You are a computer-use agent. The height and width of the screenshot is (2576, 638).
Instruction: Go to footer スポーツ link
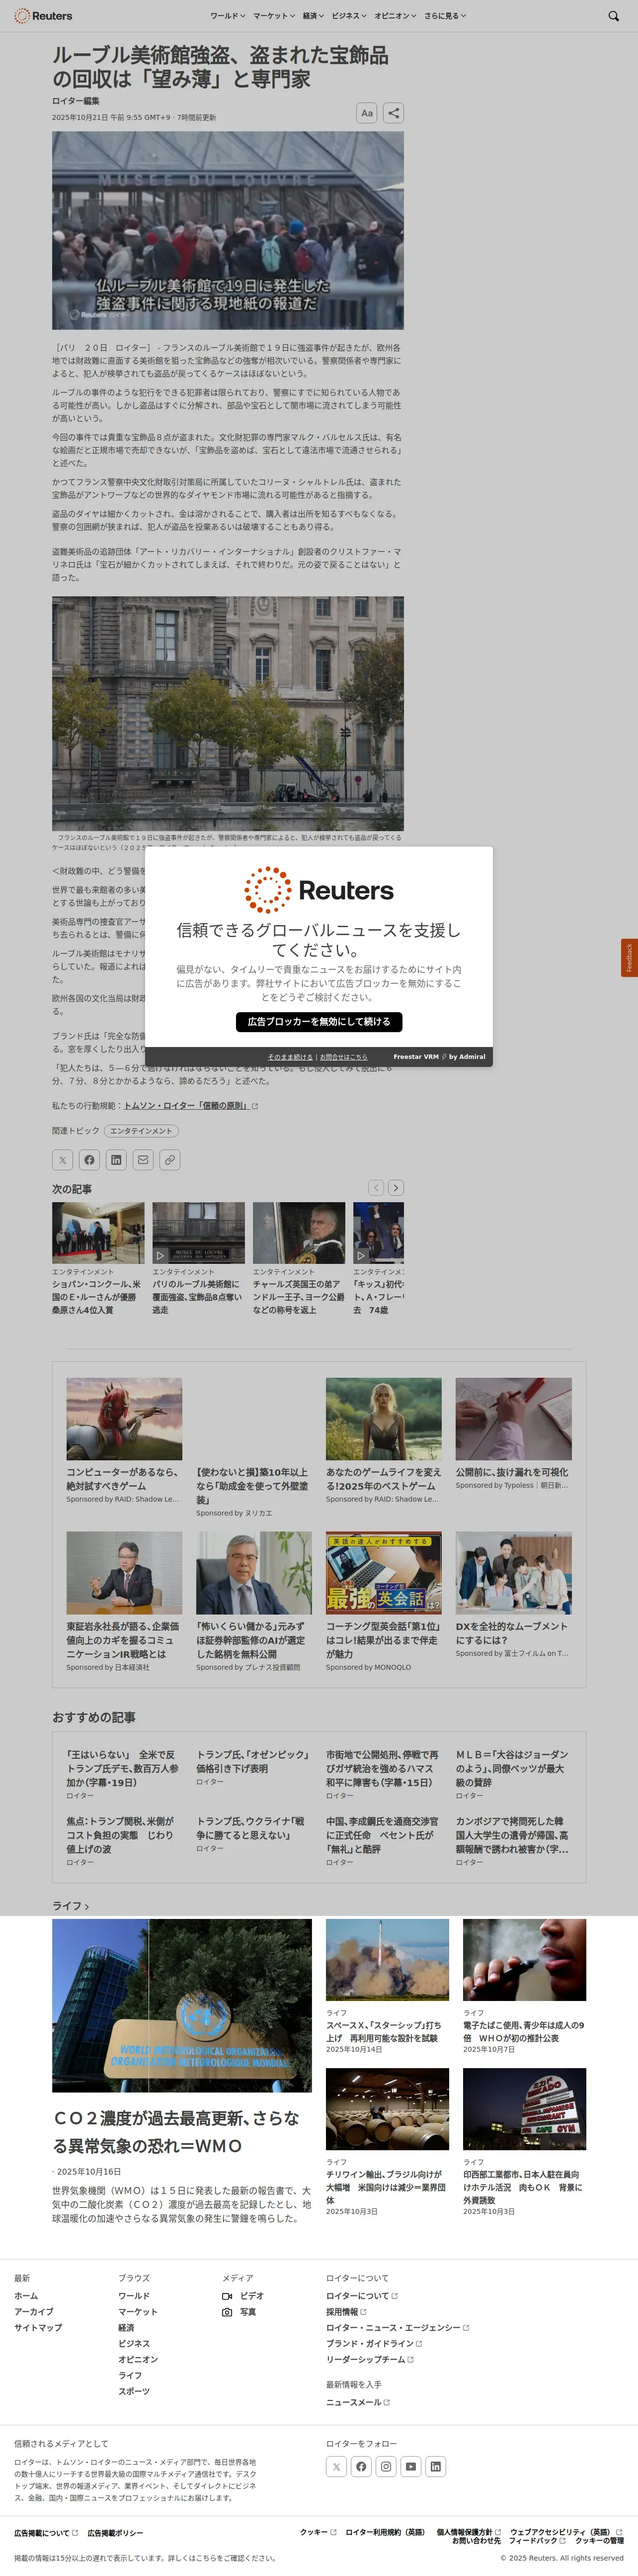click(x=134, y=2391)
